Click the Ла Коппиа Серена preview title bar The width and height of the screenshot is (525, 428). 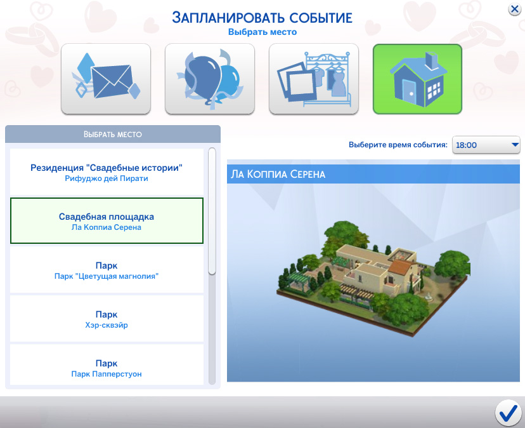(x=373, y=174)
